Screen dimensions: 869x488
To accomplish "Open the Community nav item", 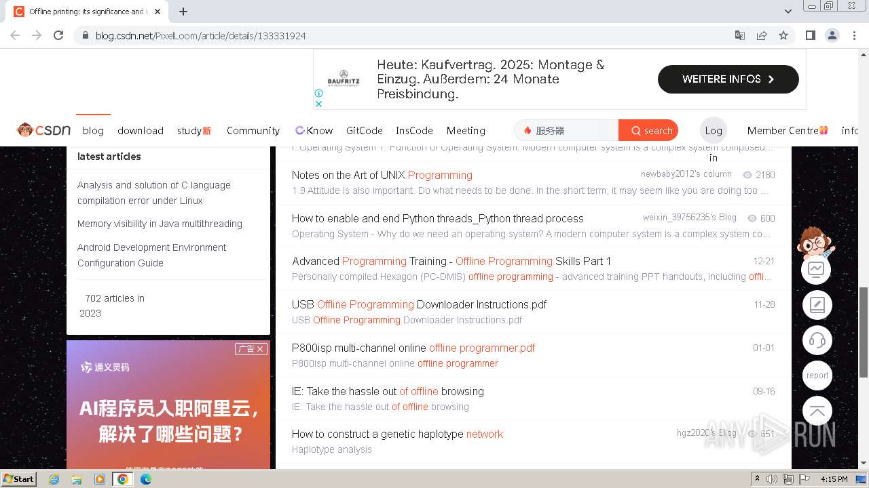I will click(x=253, y=131).
